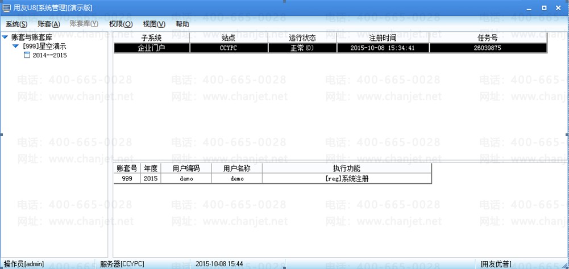Screen dimensions: 569x269
Task: Click the [reg]系统注册 function cell
Action: pos(347,179)
